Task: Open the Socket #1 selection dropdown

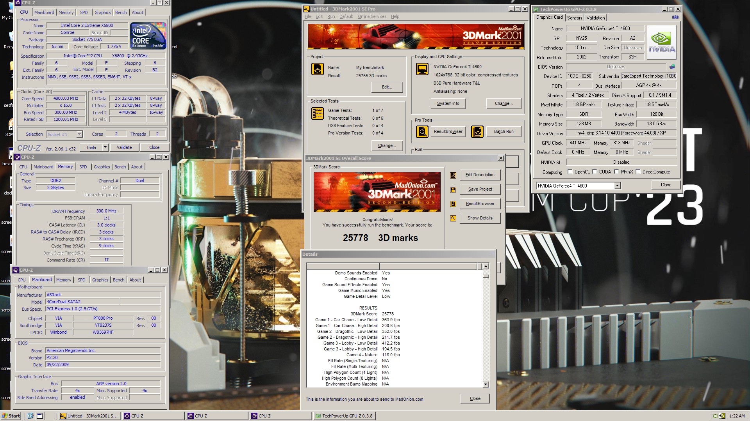Action: (79, 134)
